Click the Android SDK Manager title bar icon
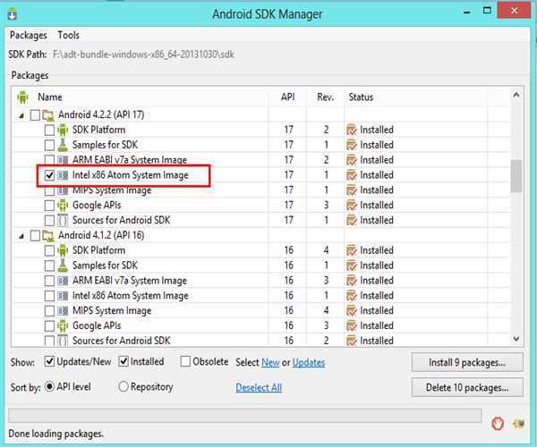 [x=13, y=14]
